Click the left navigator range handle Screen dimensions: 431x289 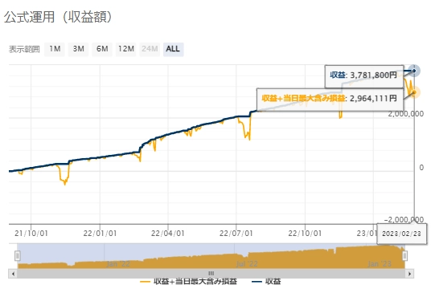click(x=18, y=256)
